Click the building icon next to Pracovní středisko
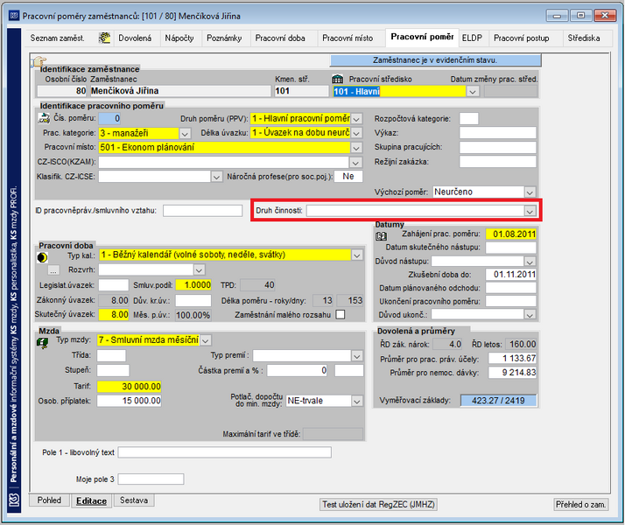The height and width of the screenshot is (525, 625). (337, 79)
